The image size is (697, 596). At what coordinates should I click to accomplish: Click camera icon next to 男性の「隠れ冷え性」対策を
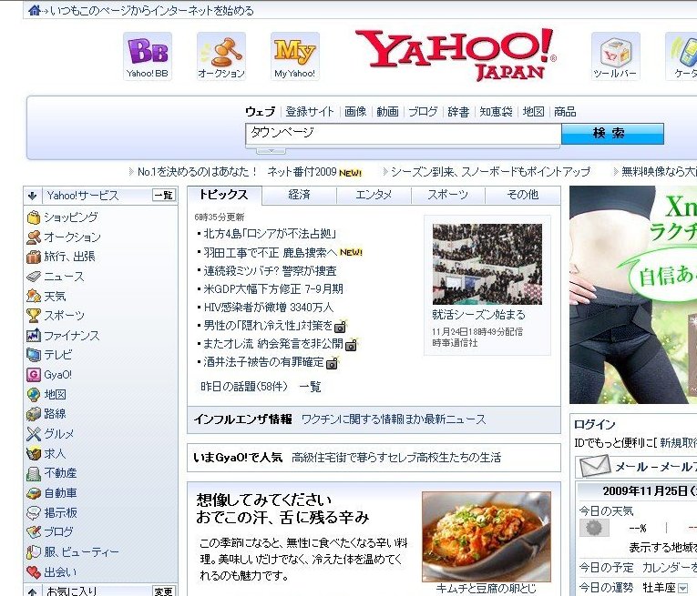pyautogui.click(x=340, y=327)
